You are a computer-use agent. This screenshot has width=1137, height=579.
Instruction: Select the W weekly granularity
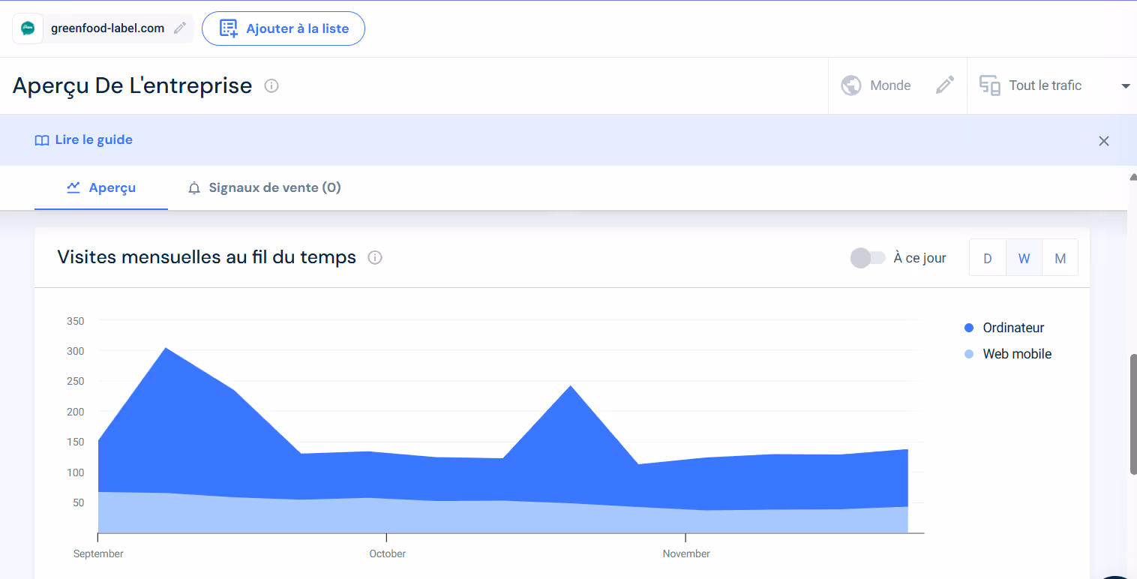(1024, 258)
